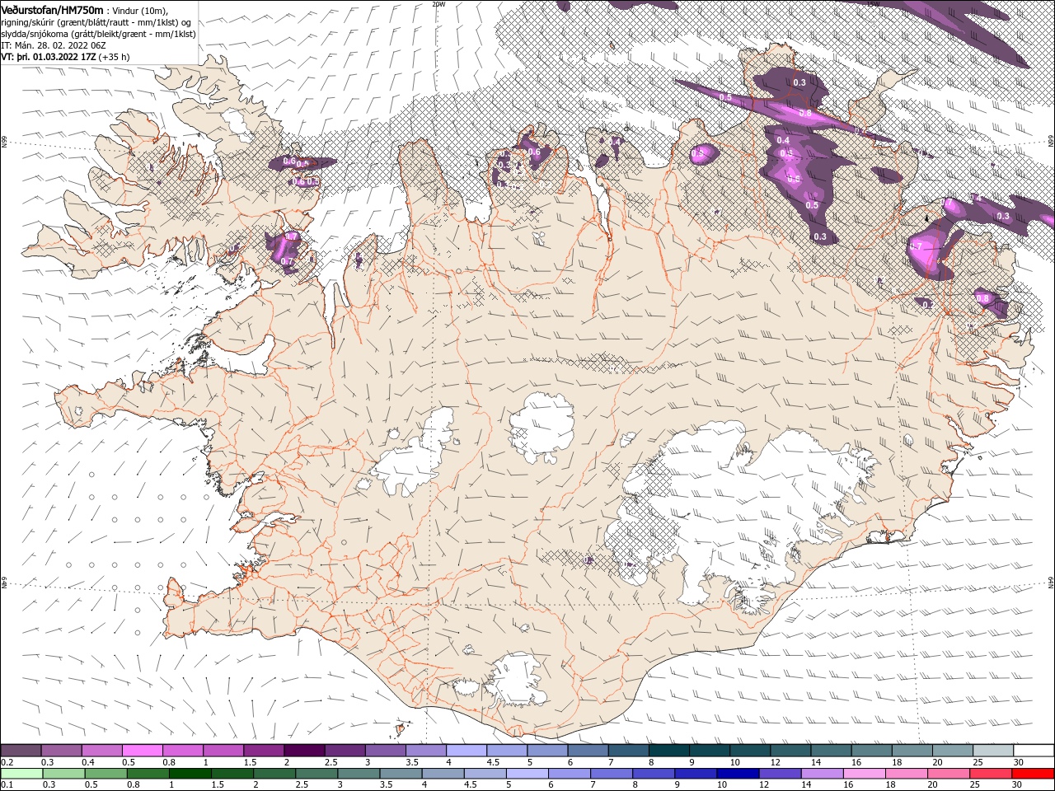This screenshot has width=1055, height=791.
Task: Click the darkest purple swatch near 2 in the snow legend
Action: (x=304, y=751)
